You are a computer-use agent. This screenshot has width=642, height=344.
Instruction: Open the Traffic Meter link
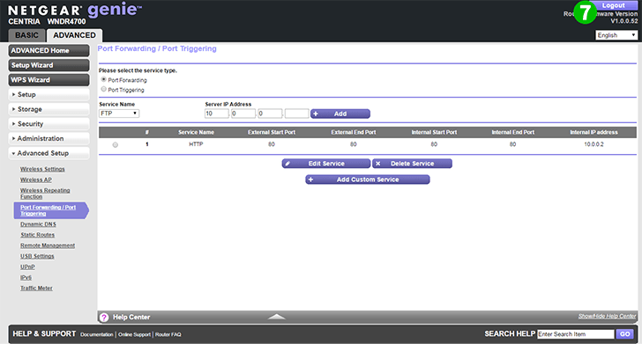(x=36, y=288)
